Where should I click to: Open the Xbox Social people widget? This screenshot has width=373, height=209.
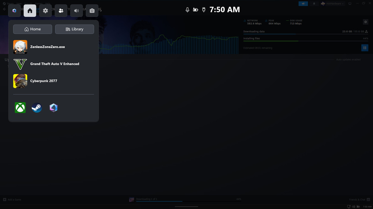61,11
